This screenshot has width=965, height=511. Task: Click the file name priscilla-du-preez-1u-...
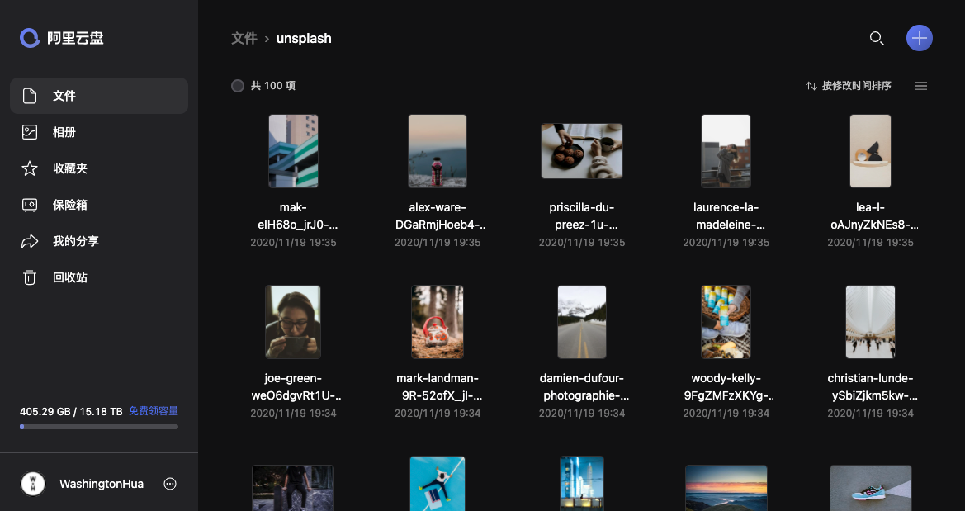click(x=582, y=216)
